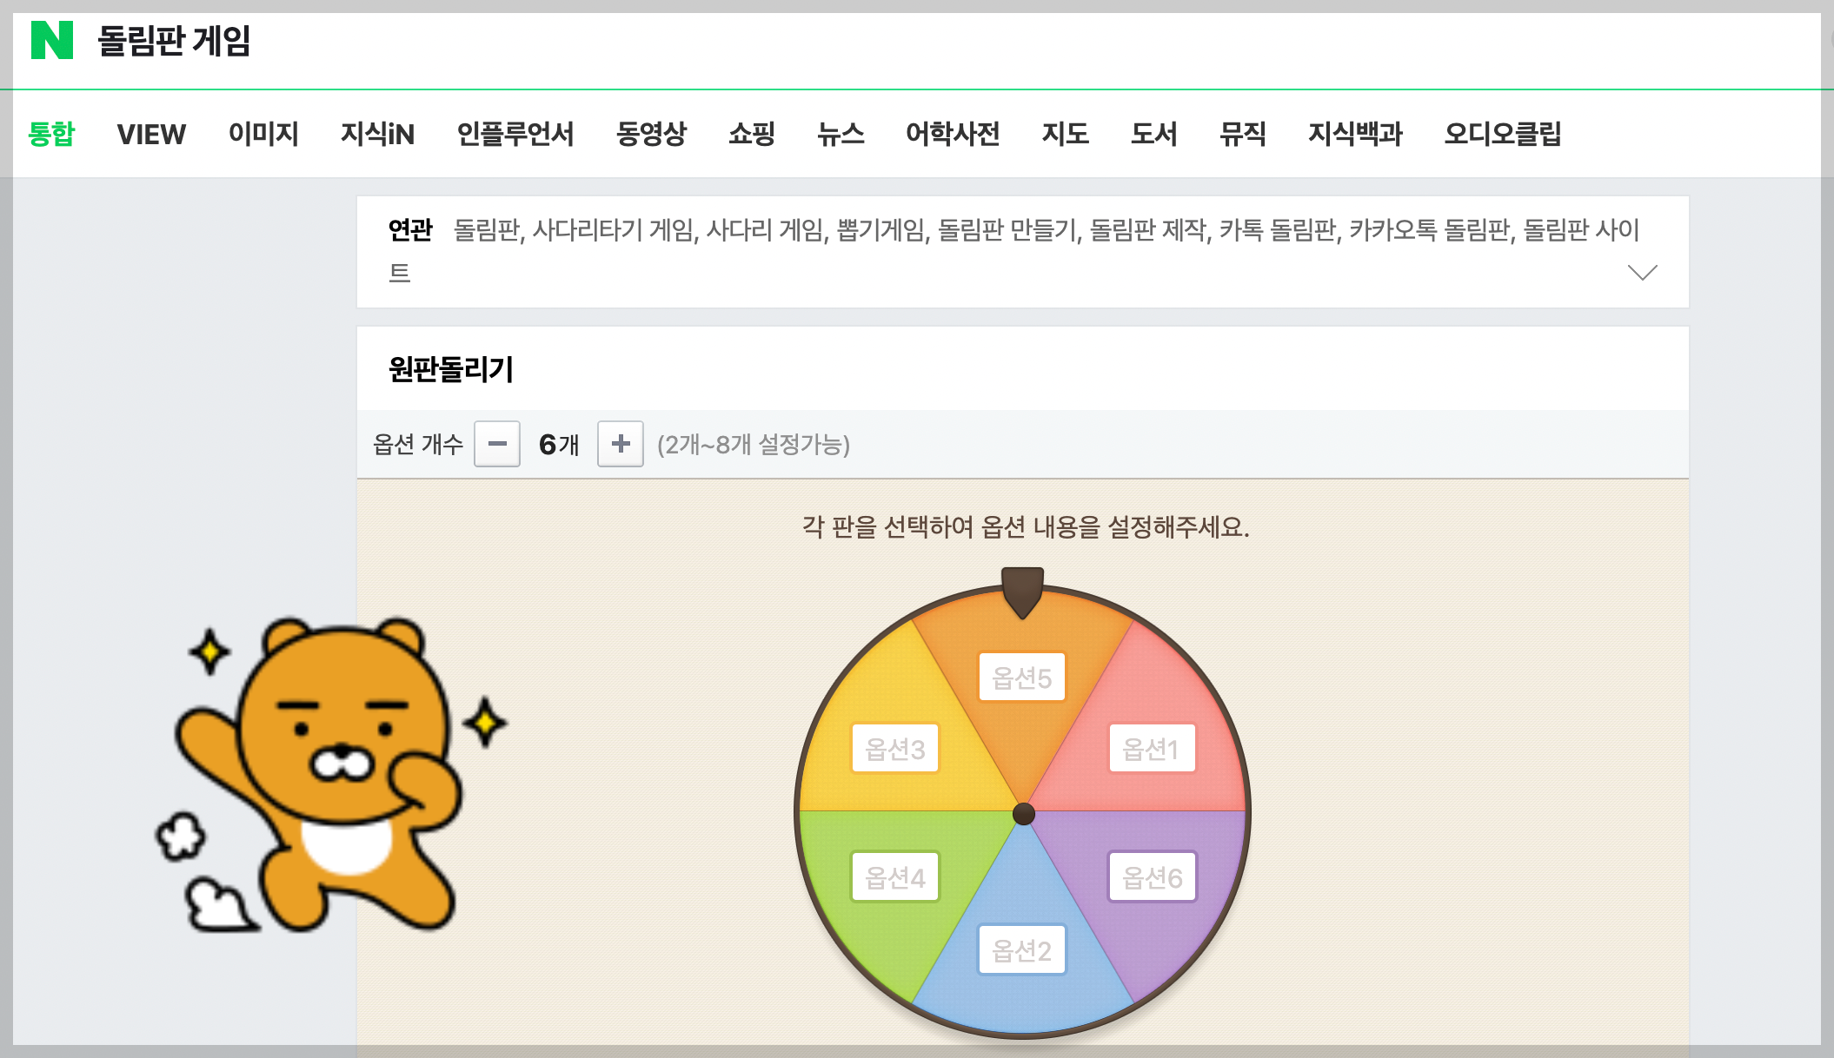
Task: Increase option count with plus button
Action: (621, 444)
